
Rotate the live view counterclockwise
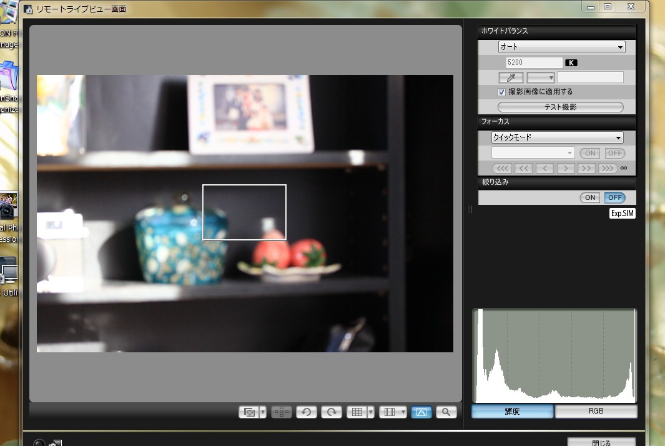[306, 412]
